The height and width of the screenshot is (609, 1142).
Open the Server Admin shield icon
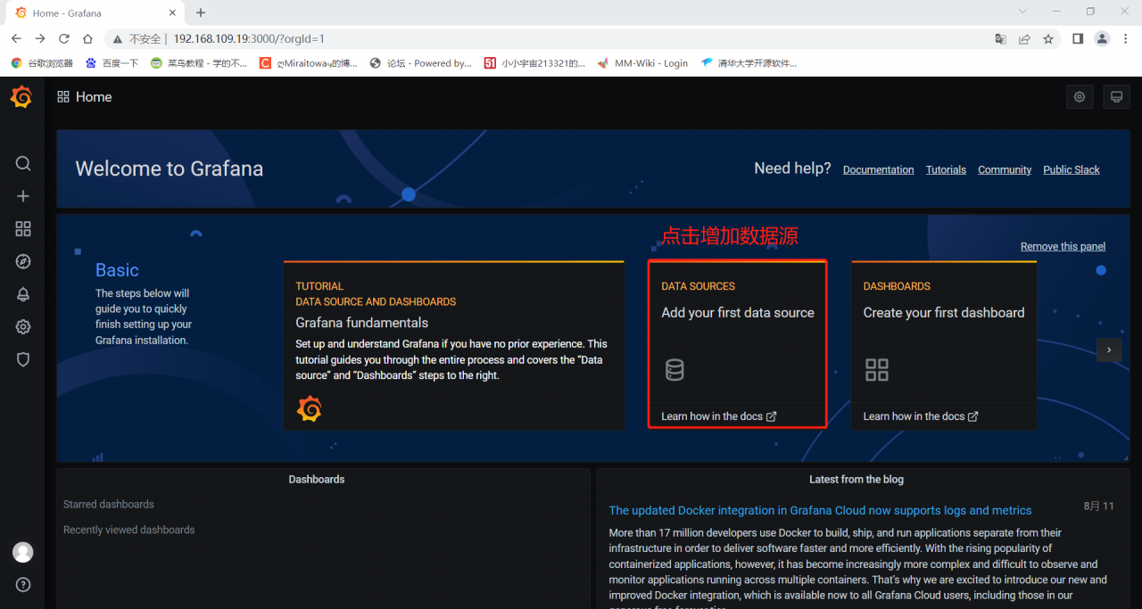coord(23,359)
